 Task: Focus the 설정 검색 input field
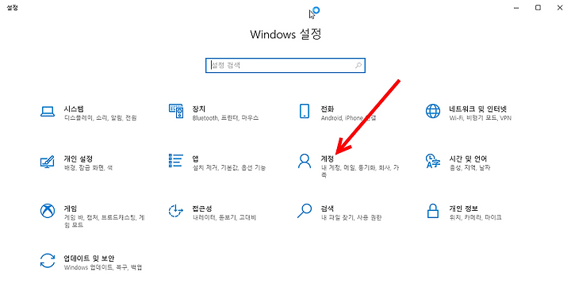[285, 66]
